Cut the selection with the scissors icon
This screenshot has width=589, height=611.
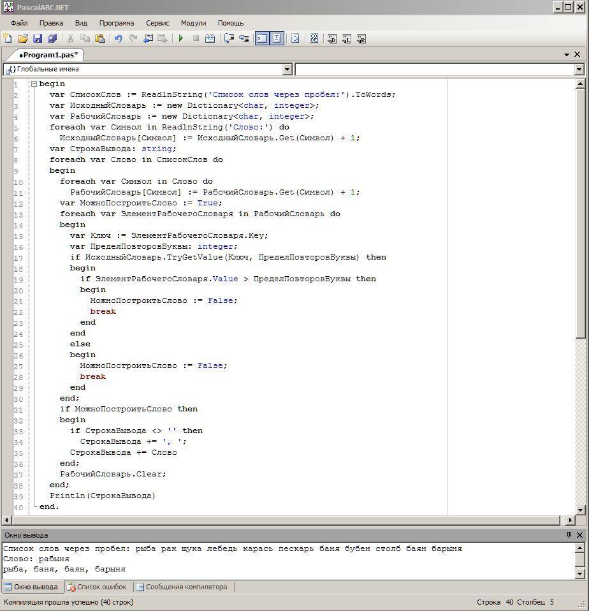coord(71,38)
